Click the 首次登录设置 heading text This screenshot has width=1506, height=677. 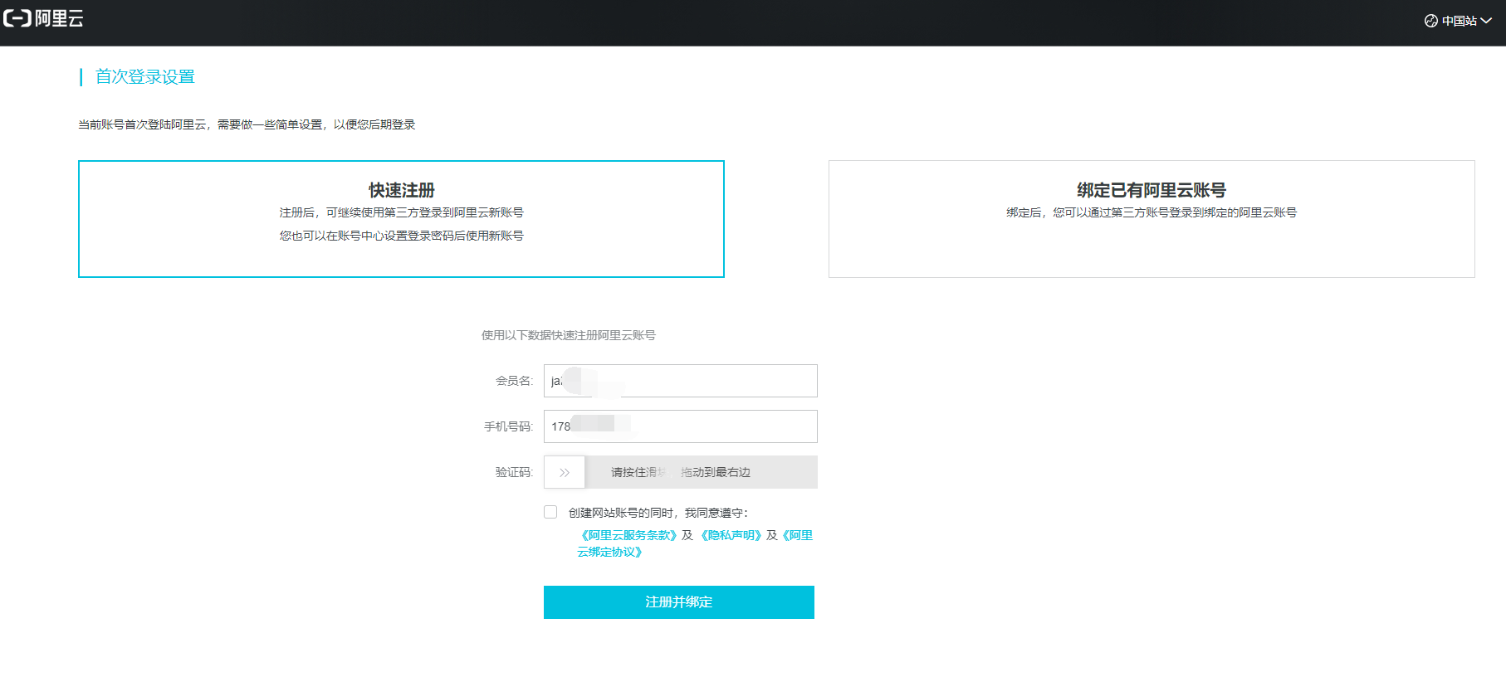point(145,76)
